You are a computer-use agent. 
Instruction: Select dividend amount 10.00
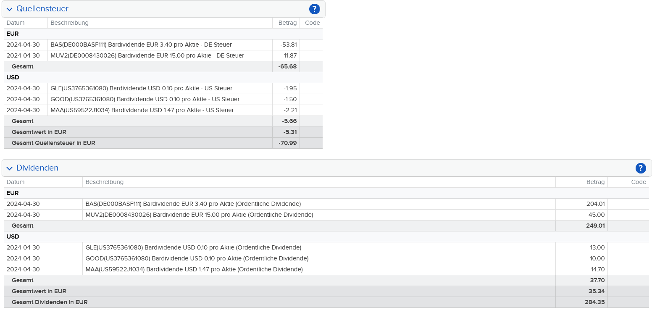tap(597, 258)
